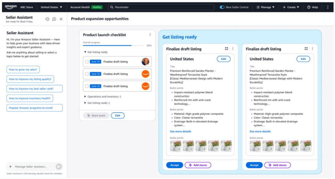Click the send arrow in message box

point(59,167)
